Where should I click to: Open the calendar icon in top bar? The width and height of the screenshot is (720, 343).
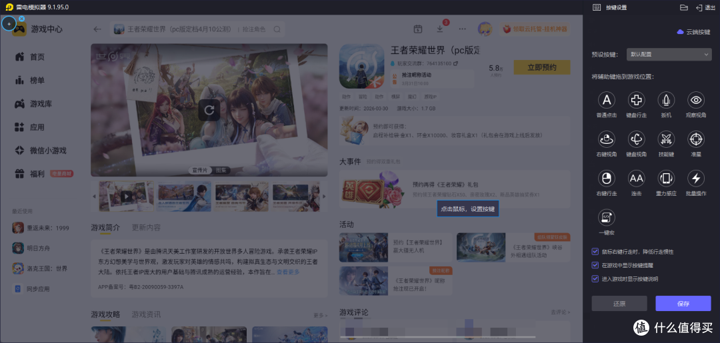point(417,29)
